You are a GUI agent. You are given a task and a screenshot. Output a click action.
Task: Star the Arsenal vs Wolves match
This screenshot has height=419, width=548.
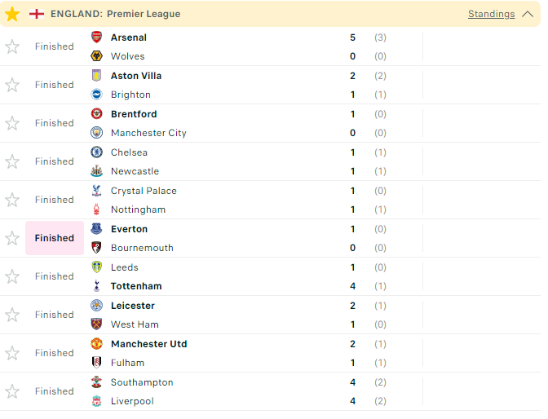pos(12,46)
